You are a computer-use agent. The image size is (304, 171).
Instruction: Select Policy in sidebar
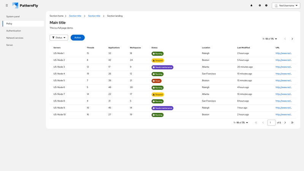[x=23, y=24]
